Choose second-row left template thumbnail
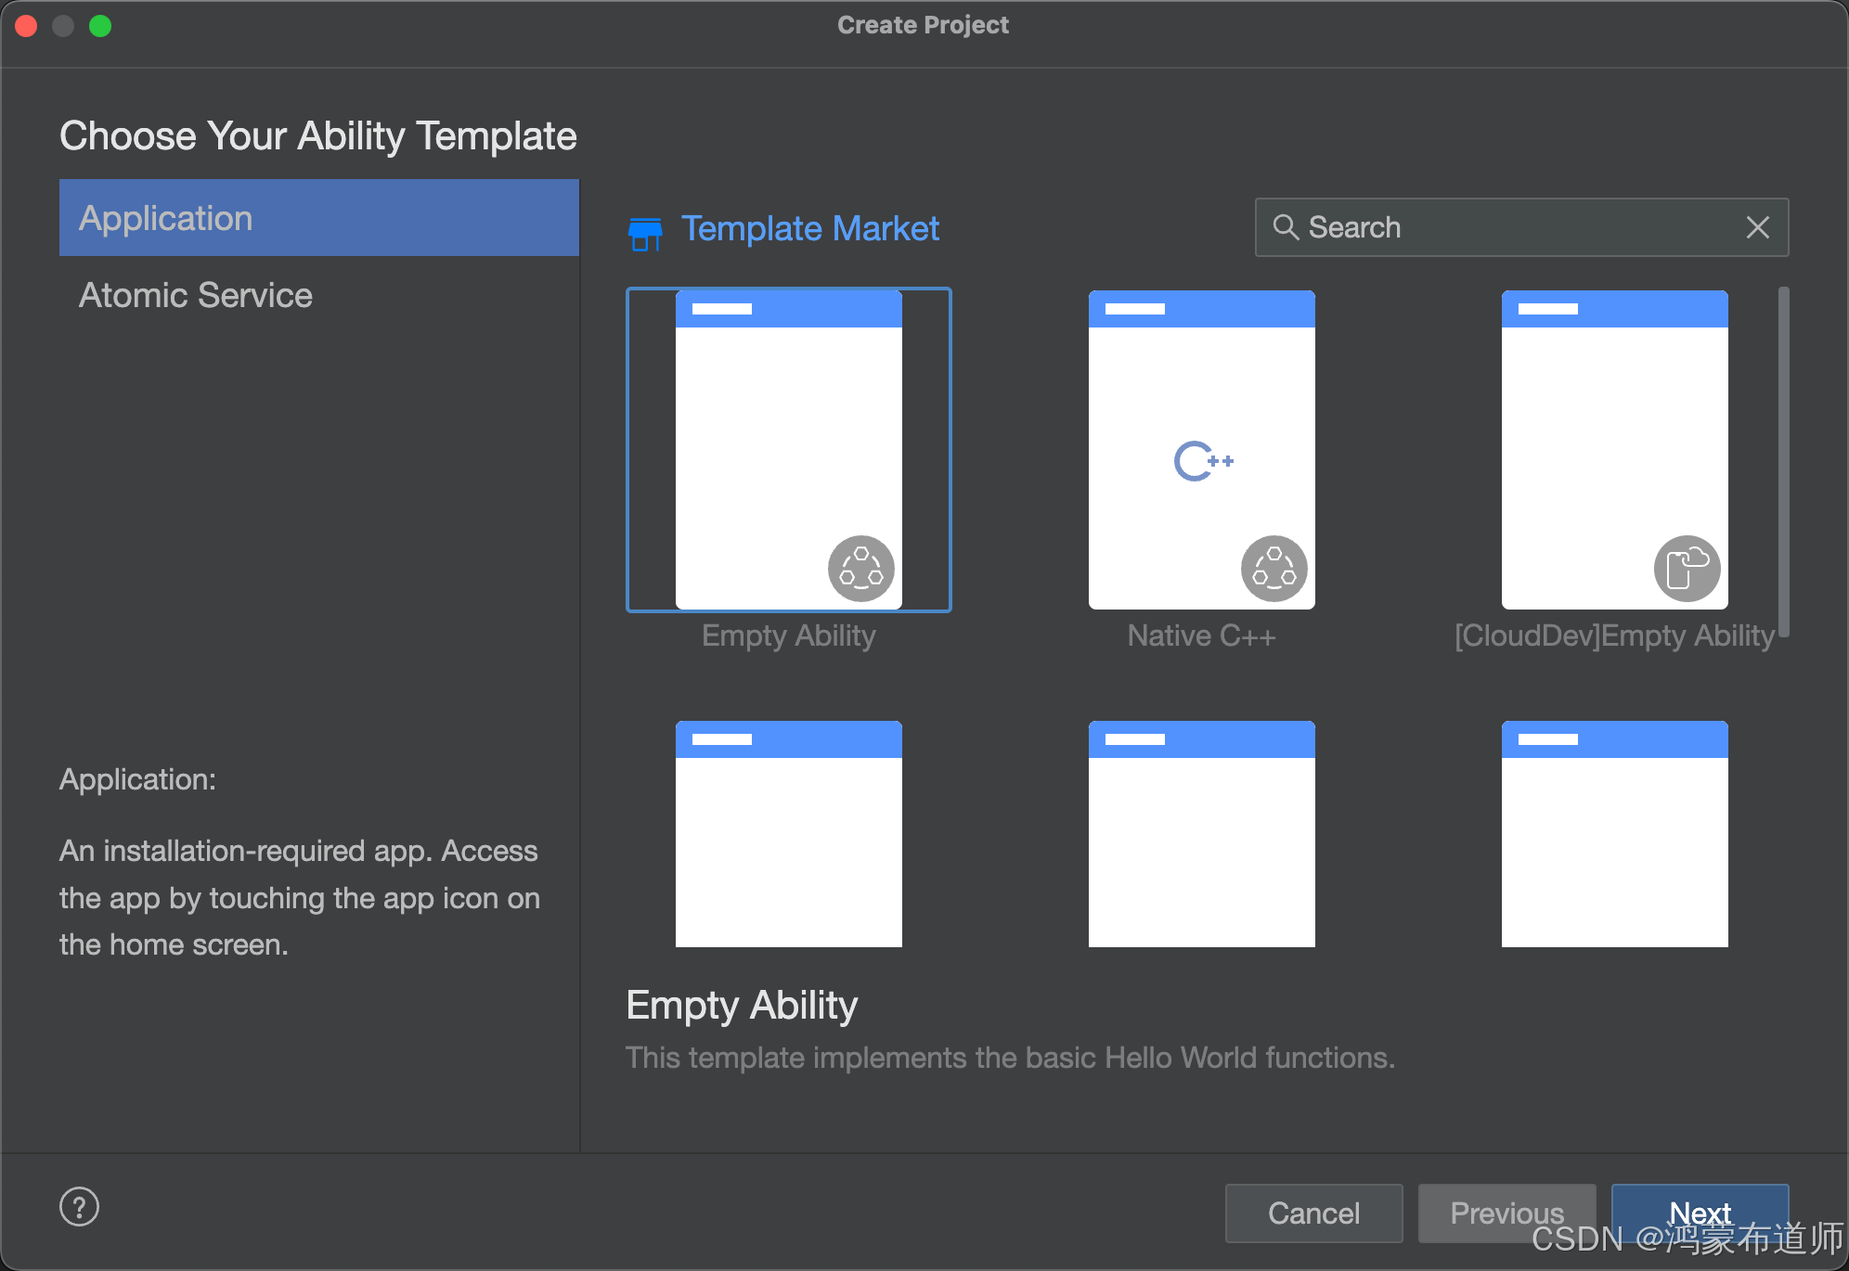The height and width of the screenshot is (1271, 1849). 788,833
